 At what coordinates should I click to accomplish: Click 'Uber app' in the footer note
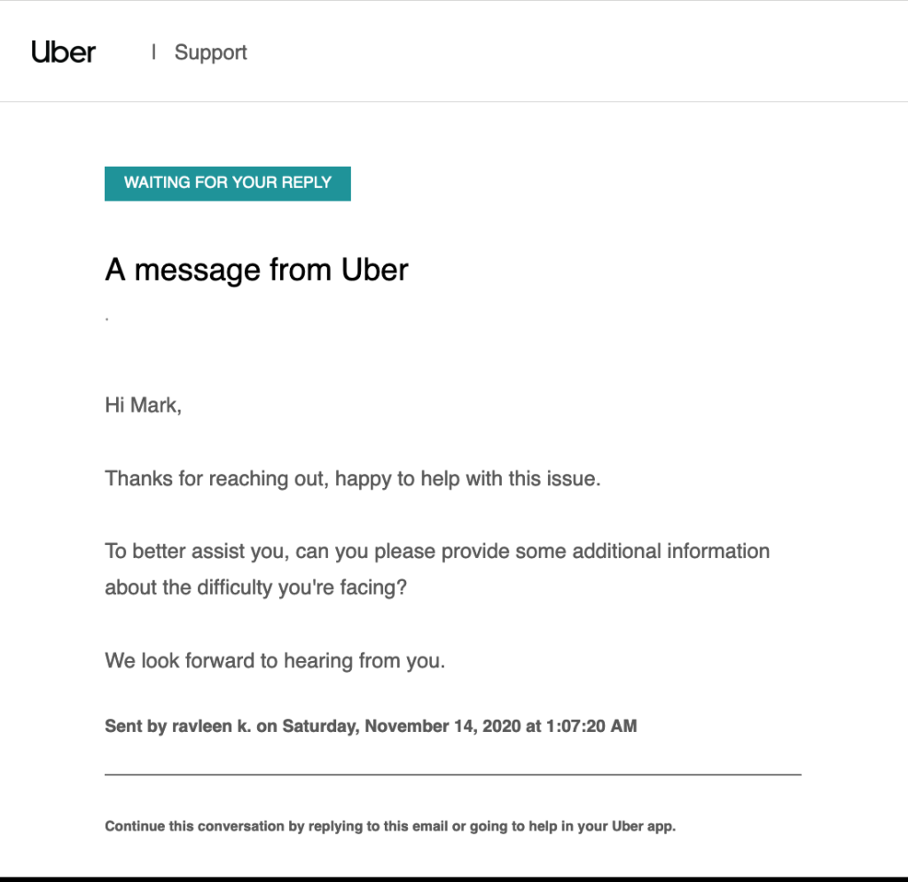coord(642,826)
